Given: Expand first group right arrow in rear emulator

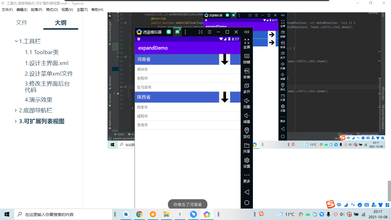Looking at the screenshot, I should point(271,35).
